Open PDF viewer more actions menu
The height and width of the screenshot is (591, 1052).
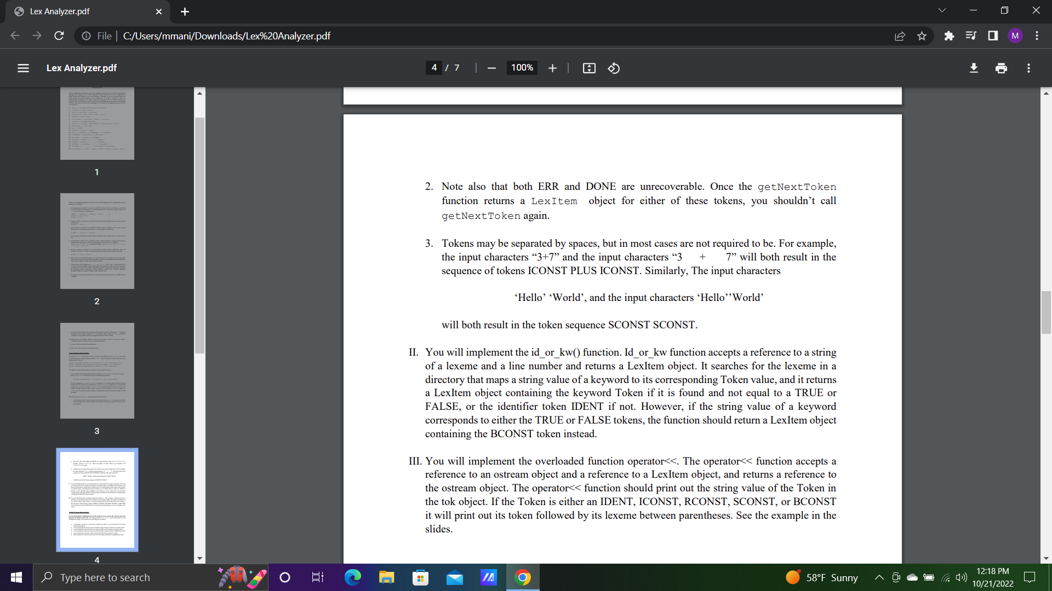click(x=1028, y=68)
